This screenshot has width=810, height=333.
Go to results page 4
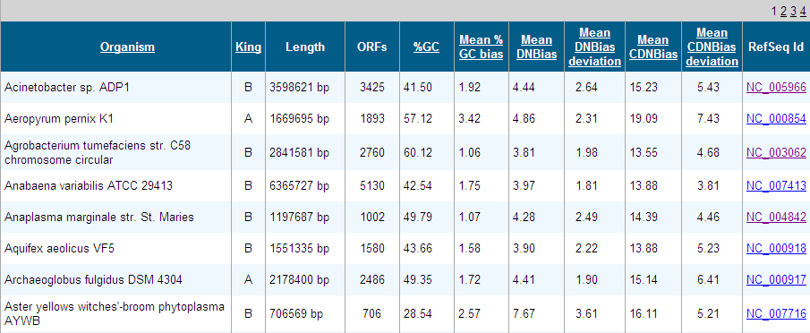[802, 11]
